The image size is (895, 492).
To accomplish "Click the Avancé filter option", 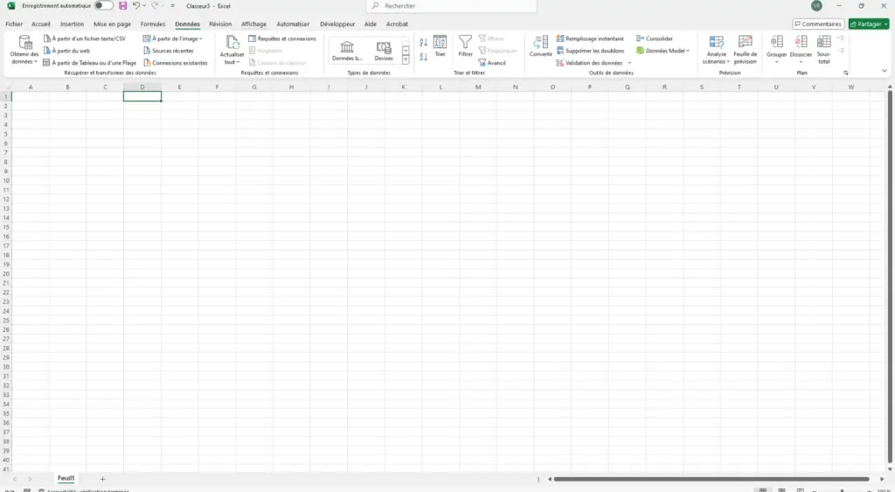I will 492,63.
